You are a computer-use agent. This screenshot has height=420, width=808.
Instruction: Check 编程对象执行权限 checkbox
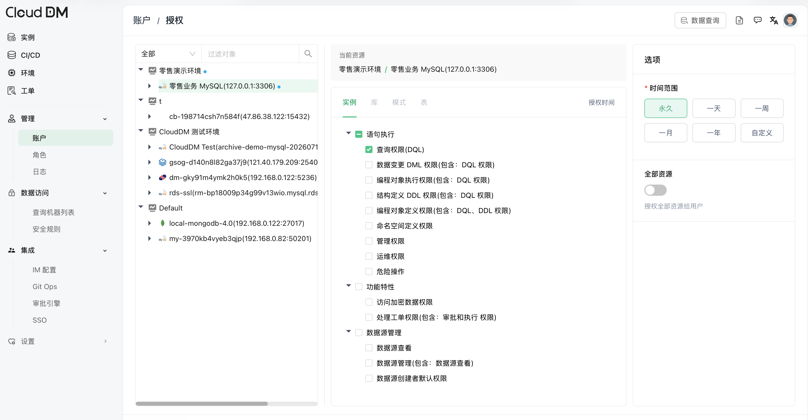[369, 180]
